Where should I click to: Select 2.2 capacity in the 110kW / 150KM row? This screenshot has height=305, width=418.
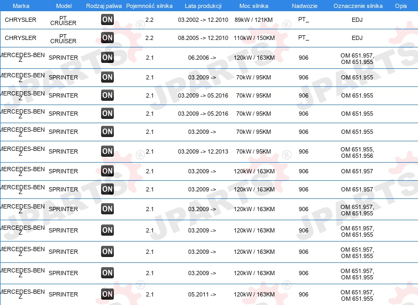pyautogui.click(x=149, y=38)
